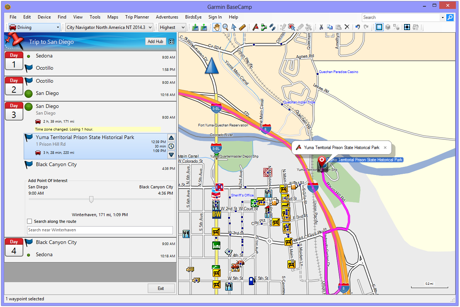Choose the Measure ruler tool

click(x=243, y=27)
